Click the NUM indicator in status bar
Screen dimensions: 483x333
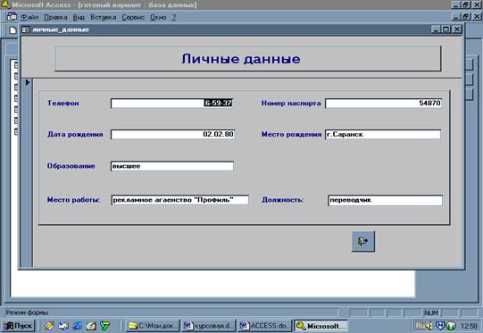pos(431,312)
